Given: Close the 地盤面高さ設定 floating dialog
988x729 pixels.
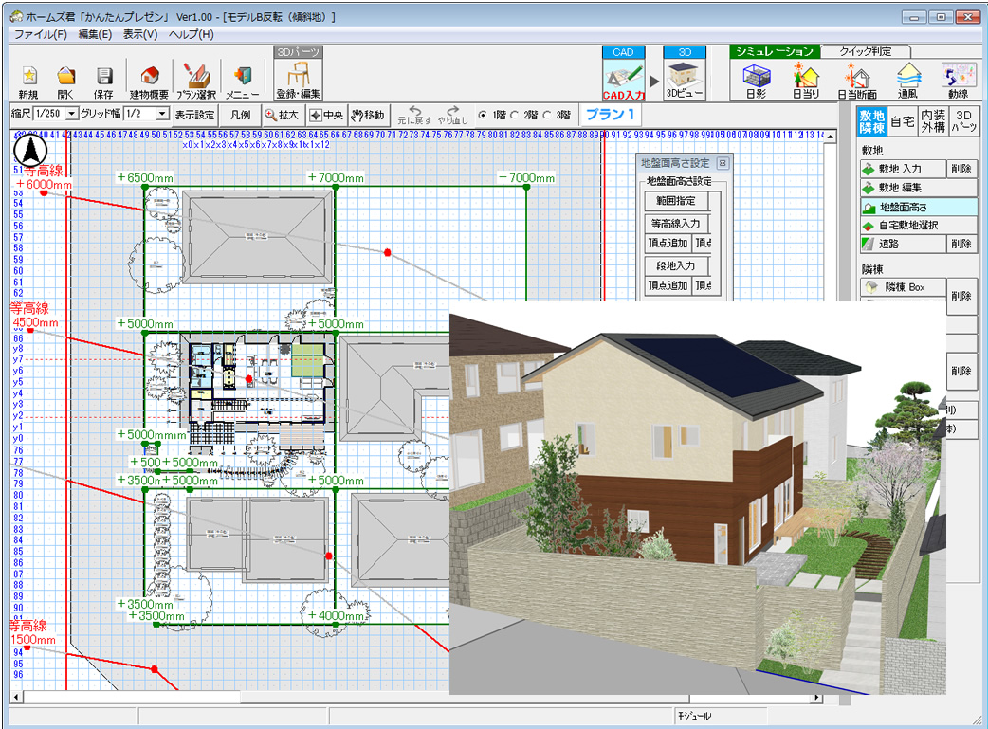Looking at the screenshot, I should click(723, 163).
